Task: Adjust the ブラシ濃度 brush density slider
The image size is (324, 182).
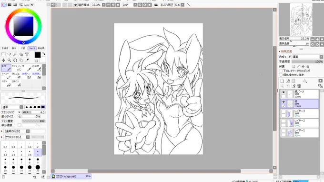Action: point(33,121)
